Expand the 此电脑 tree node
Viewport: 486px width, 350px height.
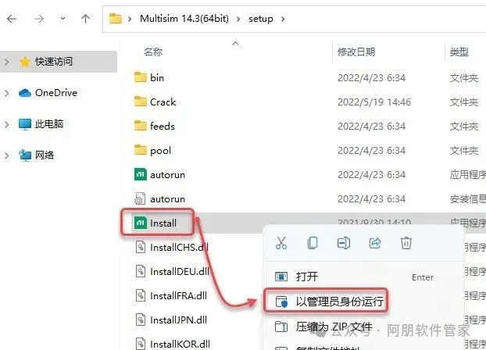click(x=6, y=124)
